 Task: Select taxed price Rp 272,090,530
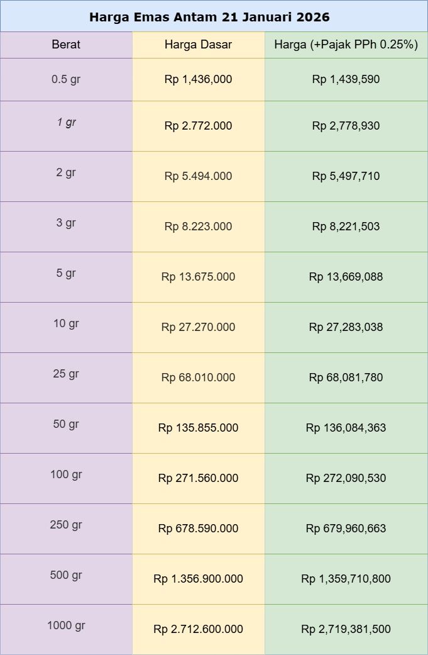pyautogui.click(x=346, y=478)
